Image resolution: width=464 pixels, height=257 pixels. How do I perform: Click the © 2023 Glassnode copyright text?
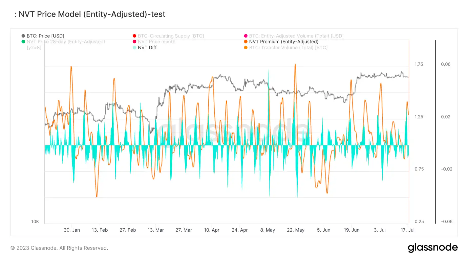[x=59, y=248]
